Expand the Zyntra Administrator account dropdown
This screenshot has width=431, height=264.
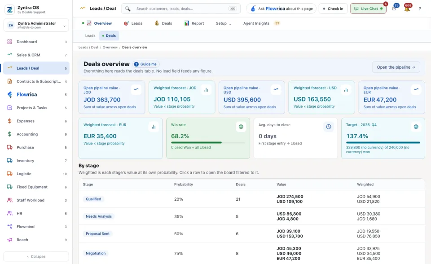(x=36, y=25)
